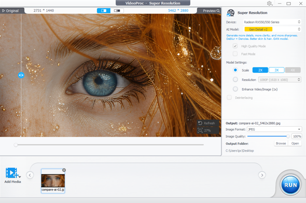Remove compare-ai-02 with its X button
The image size is (306, 203).
tap(64, 170)
